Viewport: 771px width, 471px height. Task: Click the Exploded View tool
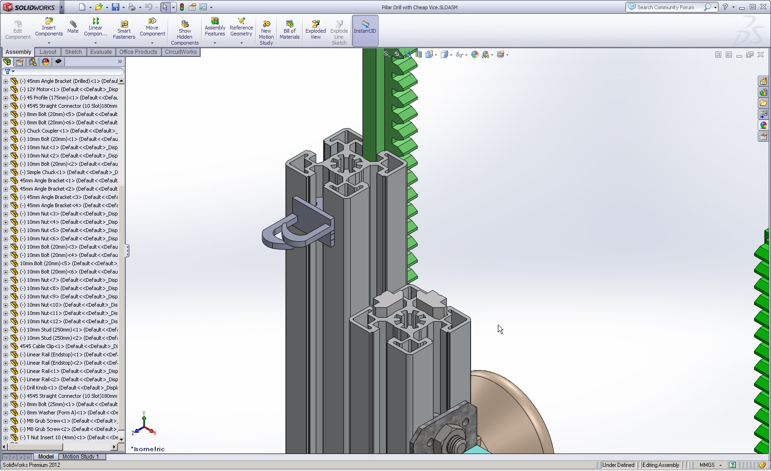tap(315, 30)
